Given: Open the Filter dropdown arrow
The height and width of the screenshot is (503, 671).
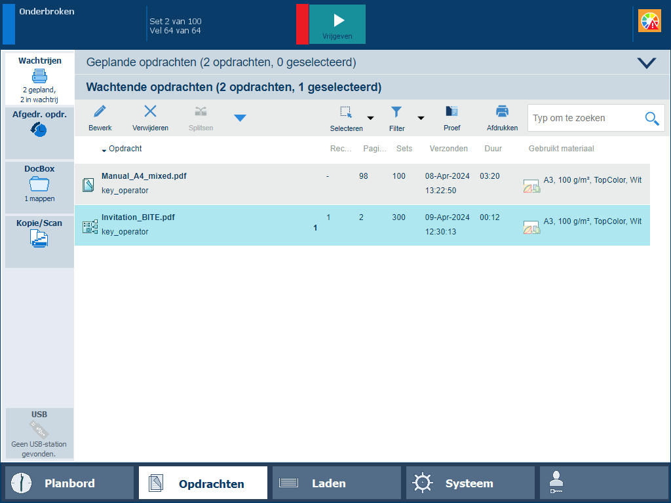Looking at the screenshot, I should [421, 118].
